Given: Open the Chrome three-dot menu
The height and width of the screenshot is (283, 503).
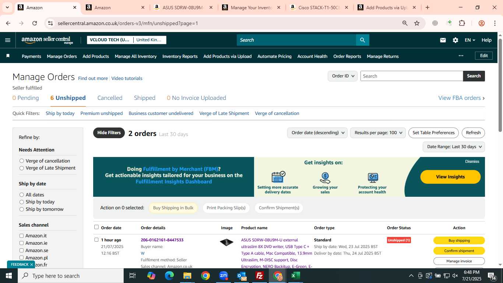Looking at the screenshot, I should (495, 23).
